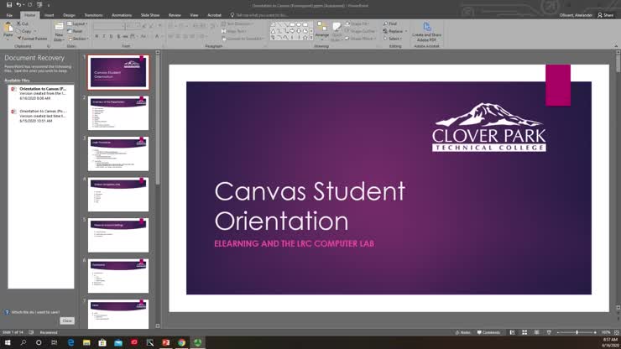Click the Copy button in Clipboard group
This screenshot has height=349, width=621.
[24, 31]
